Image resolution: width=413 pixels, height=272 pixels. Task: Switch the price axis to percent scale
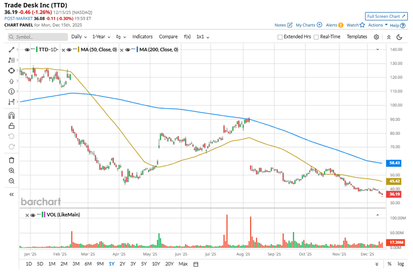(x=389, y=264)
